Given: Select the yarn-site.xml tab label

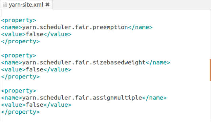Looking at the screenshot, I should pos(26,5).
